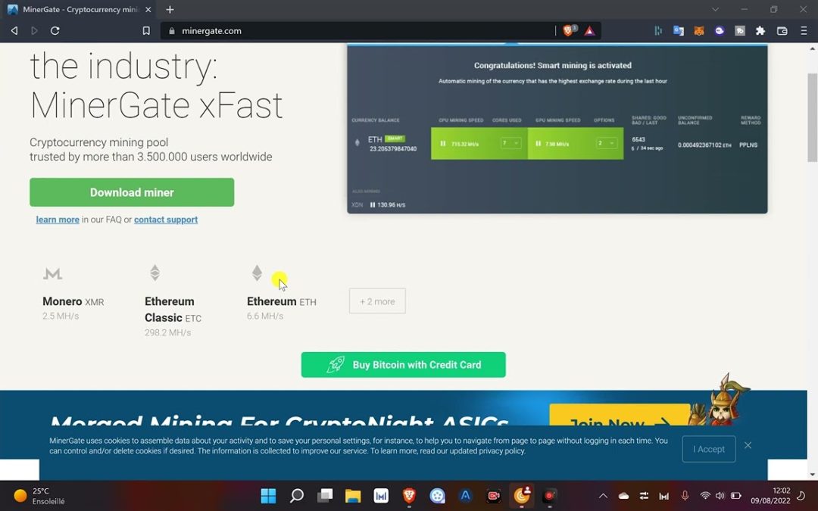Click Buy Bitcoin with Credit Card
Screen dimensions: 818x511
tap(403, 365)
